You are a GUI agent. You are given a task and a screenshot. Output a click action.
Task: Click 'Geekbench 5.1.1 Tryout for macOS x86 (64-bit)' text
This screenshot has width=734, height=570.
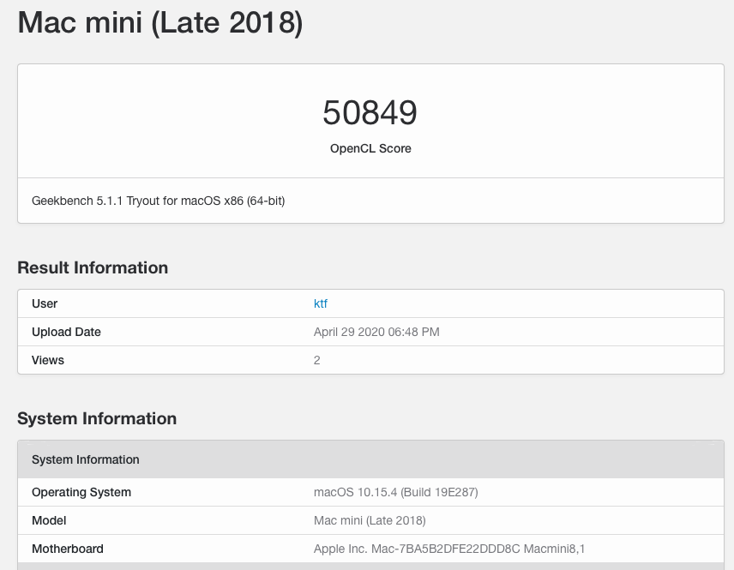pos(159,201)
